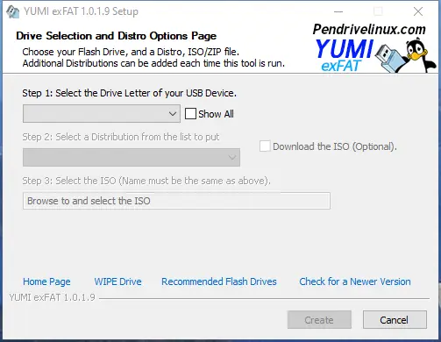Check for a Newer Version link
Screen dimensions: 441x342
[x=355, y=281]
